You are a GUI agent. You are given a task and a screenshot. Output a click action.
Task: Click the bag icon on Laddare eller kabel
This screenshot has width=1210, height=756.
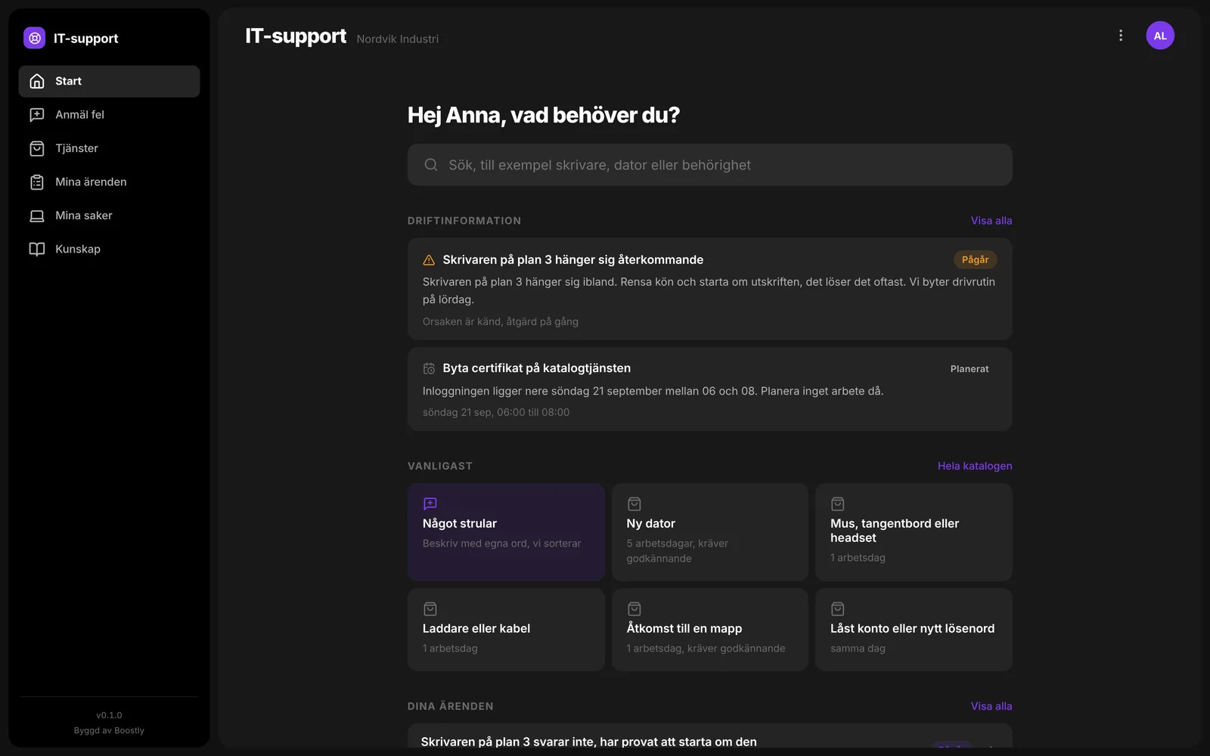click(430, 609)
